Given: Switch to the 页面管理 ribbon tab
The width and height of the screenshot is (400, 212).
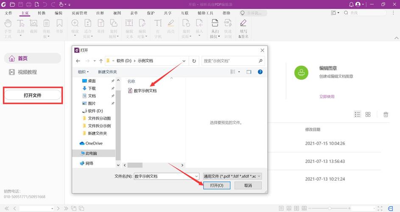Looking at the screenshot, I should click(x=79, y=13).
